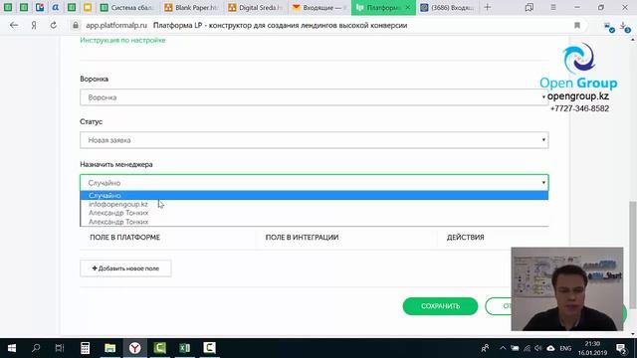Go back with the browser back arrow
637x358 pixels.
click(x=14, y=25)
